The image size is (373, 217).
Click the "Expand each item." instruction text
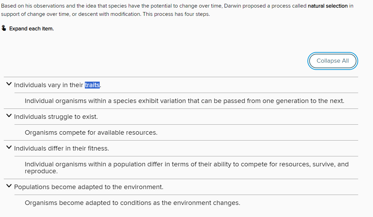pos(31,29)
